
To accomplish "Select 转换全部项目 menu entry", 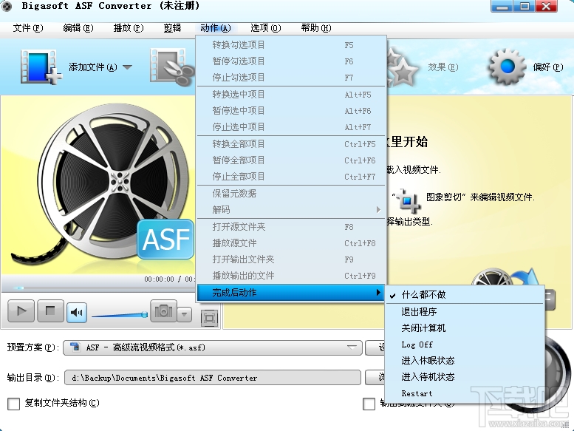I will (291, 144).
